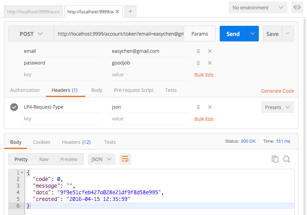
Task: Remove the email parameter row
Action: (x=210, y=51)
